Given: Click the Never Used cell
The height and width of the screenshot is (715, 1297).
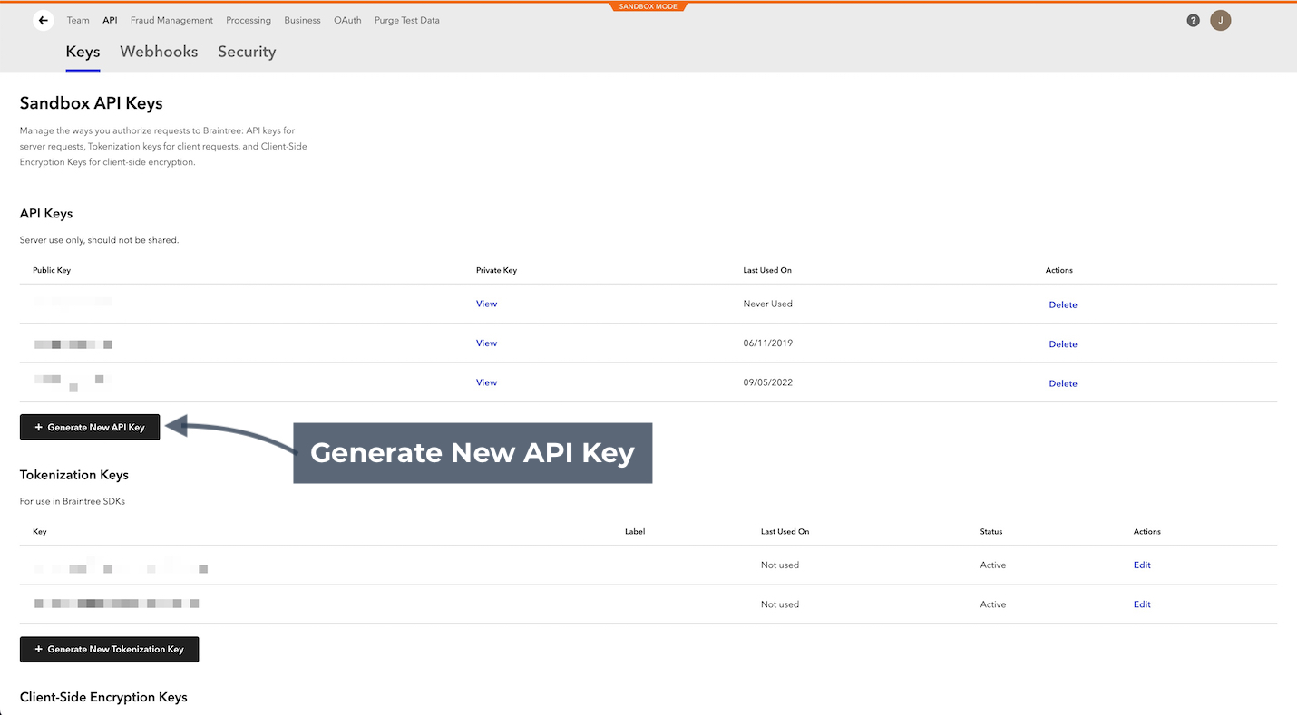Looking at the screenshot, I should pyautogui.click(x=767, y=304).
